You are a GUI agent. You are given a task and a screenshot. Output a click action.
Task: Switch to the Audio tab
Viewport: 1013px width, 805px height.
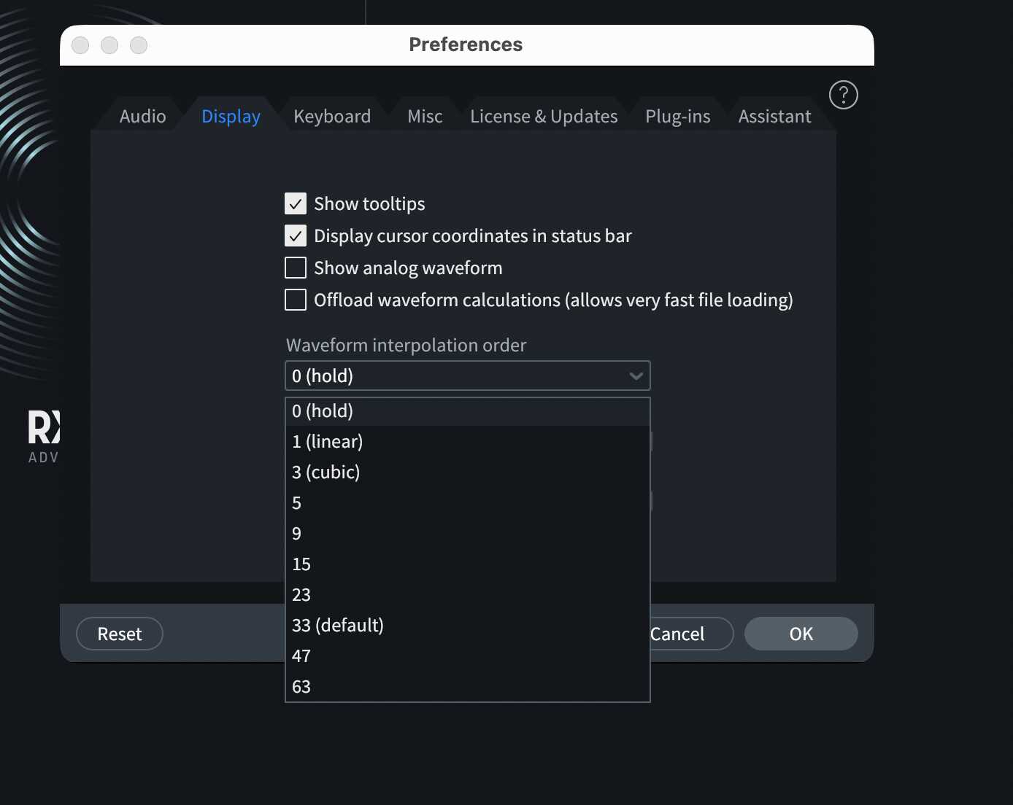tap(142, 117)
